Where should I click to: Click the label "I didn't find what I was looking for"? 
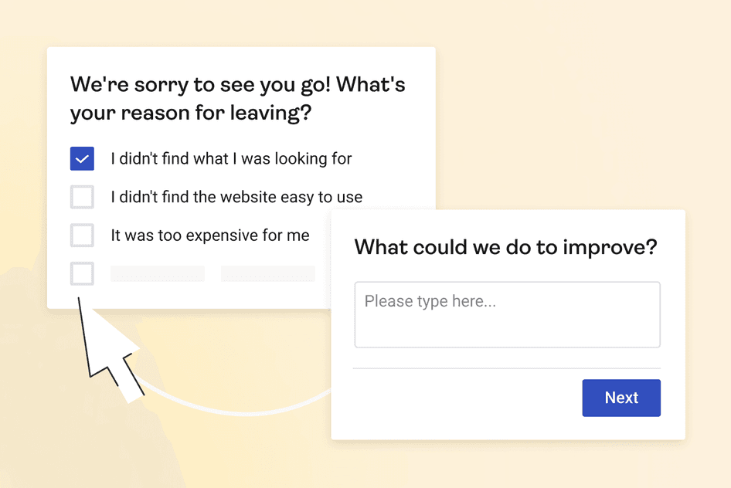coord(231,159)
